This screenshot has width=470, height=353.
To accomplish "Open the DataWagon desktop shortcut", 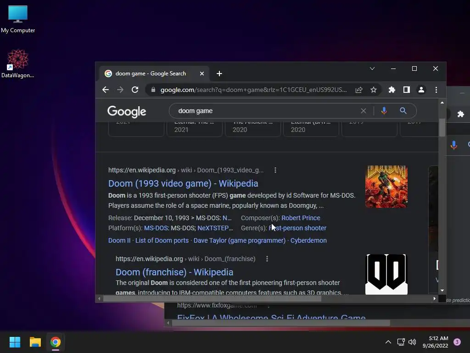I will [18, 63].
